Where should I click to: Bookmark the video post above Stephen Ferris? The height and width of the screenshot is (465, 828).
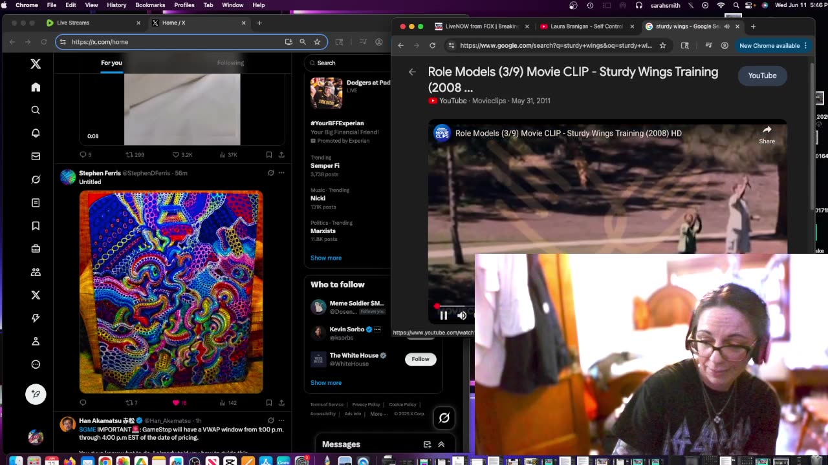[269, 154]
